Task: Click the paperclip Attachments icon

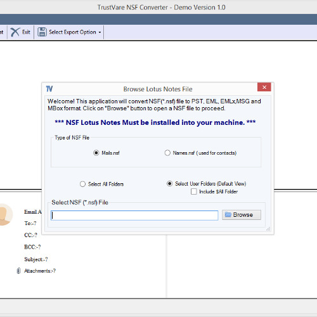Action: coord(18,271)
